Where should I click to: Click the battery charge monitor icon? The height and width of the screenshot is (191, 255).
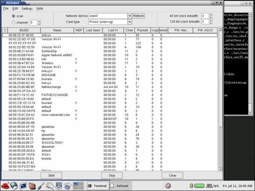click(x=199, y=185)
